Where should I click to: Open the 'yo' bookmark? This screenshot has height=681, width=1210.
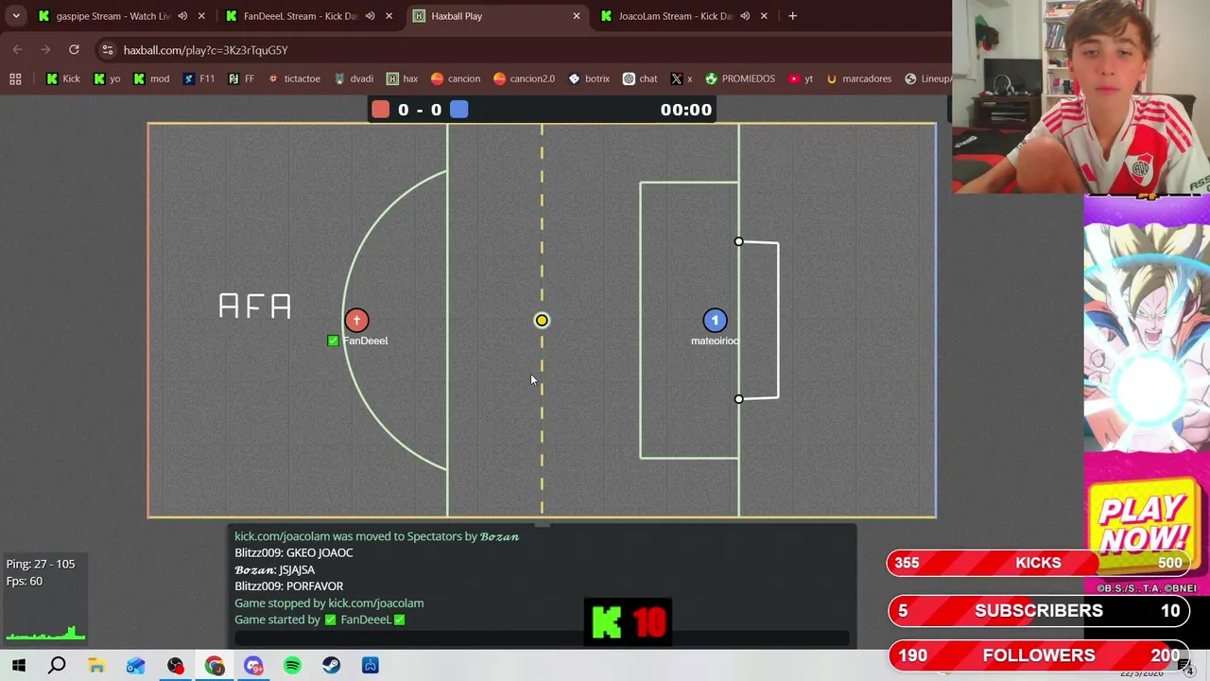[x=107, y=79]
